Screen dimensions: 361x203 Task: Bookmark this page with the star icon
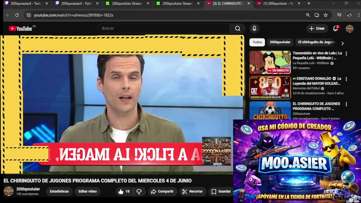coord(326,15)
